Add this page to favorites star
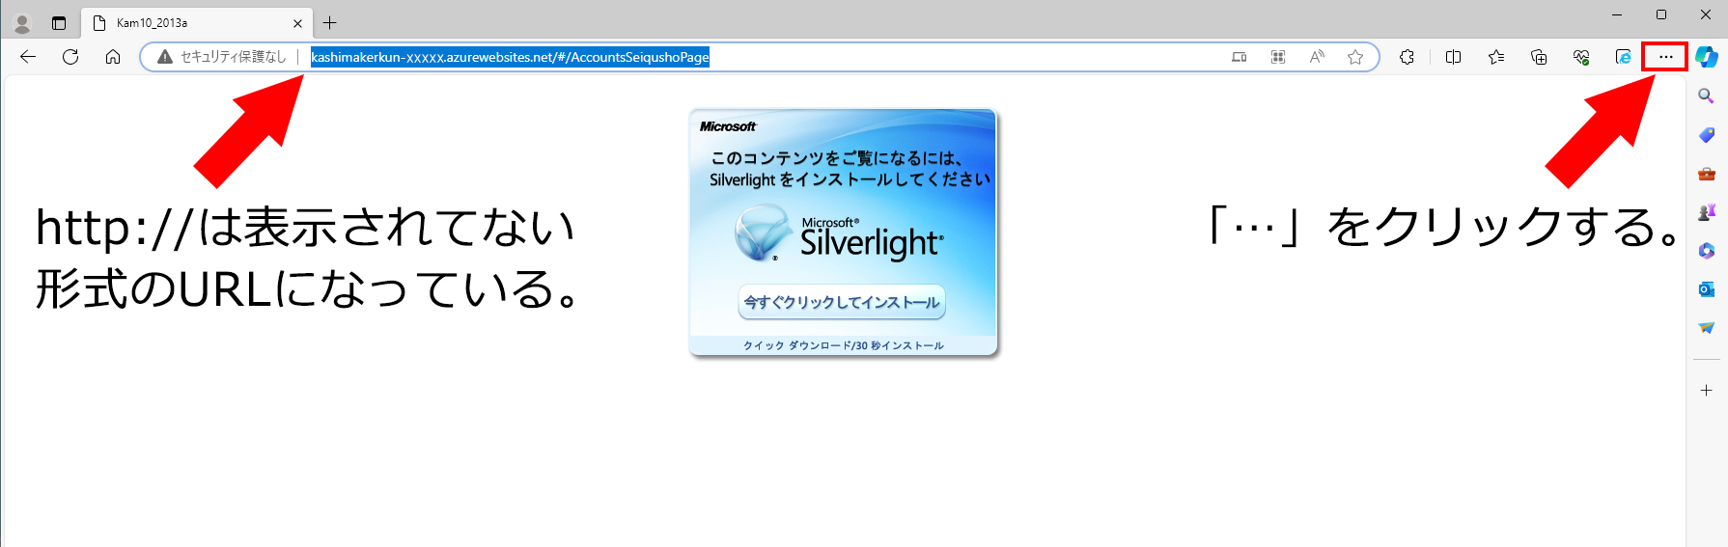Viewport: 1728px width, 547px height. 1355,57
